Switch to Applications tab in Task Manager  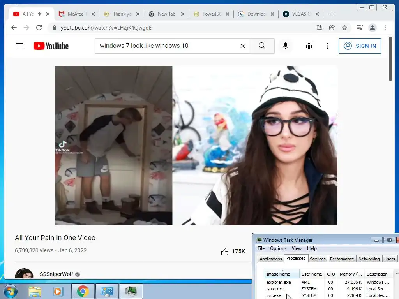[x=270, y=259]
